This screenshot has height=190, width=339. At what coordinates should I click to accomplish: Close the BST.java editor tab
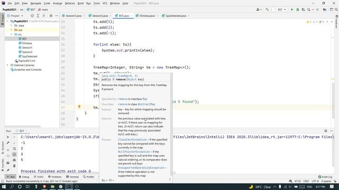(131, 16)
